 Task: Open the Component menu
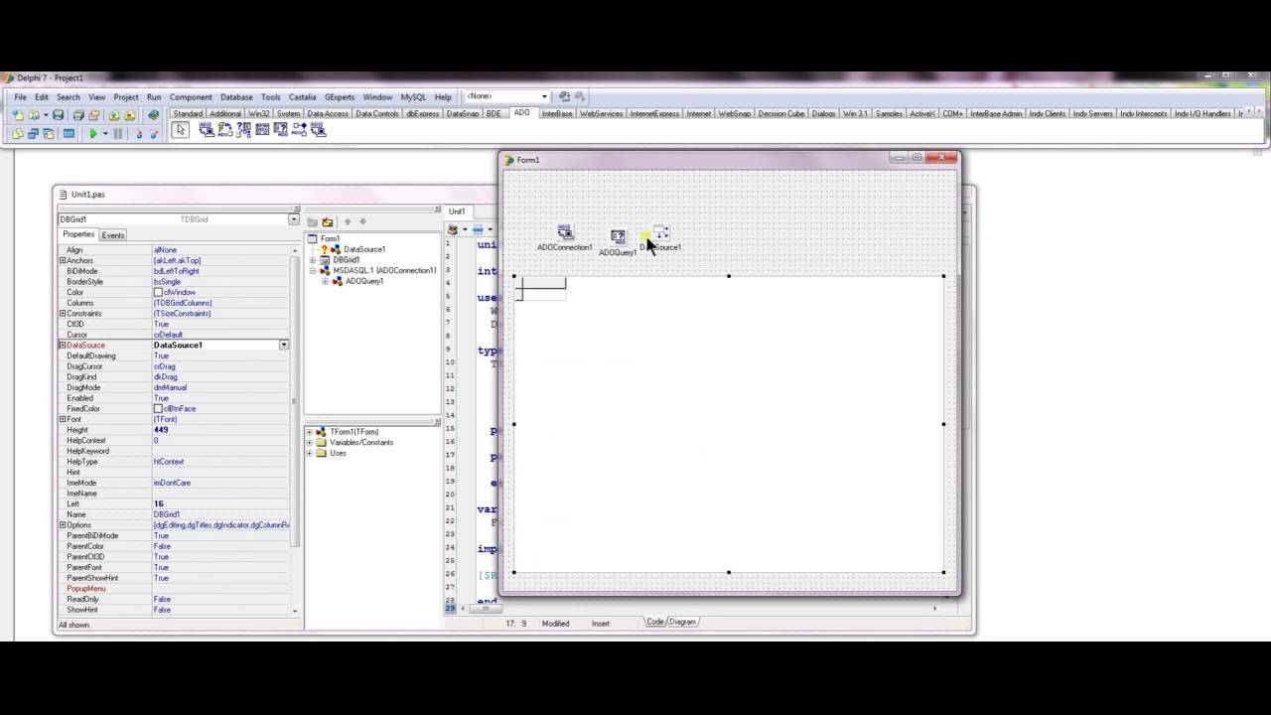(191, 97)
